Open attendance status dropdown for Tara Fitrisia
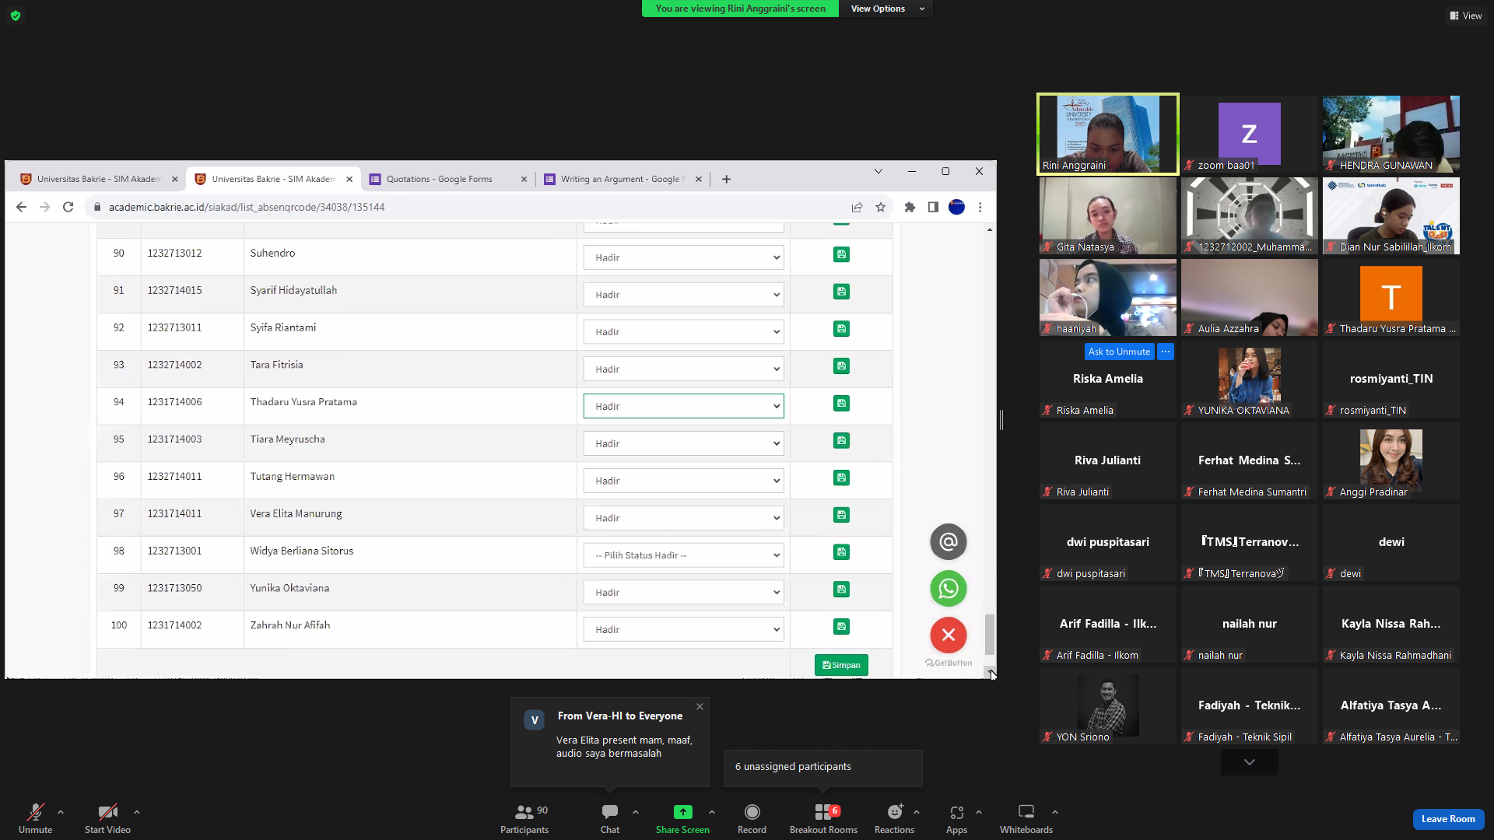The height and width of the screenshot is (840, 1494). (683, 369)
